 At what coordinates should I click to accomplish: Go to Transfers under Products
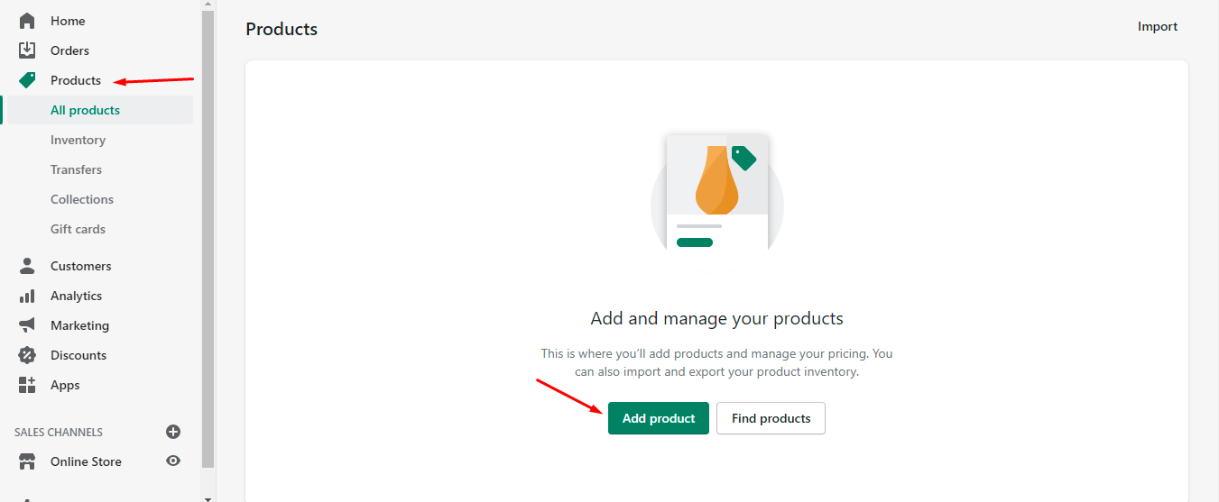pyautogui.click(x=76, y=169)
